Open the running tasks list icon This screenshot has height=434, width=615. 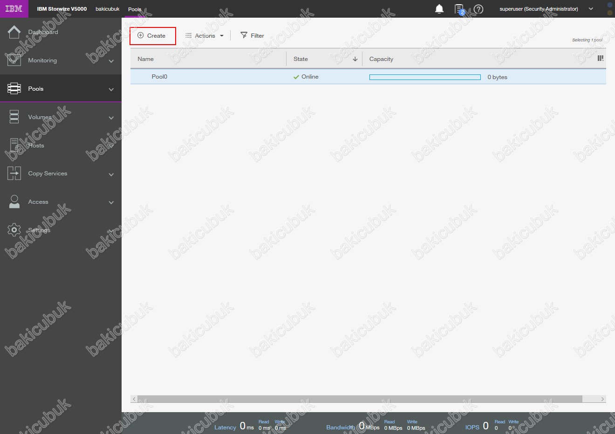[x=459, y=9]
